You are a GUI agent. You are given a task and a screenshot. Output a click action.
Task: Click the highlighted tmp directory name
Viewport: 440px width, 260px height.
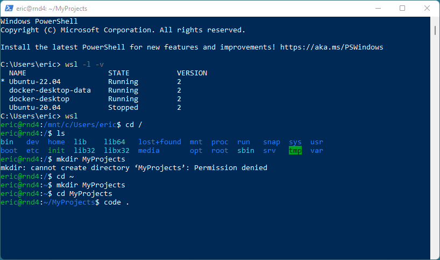tap(295, 151)
